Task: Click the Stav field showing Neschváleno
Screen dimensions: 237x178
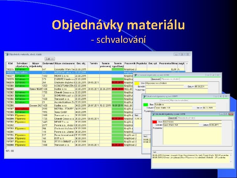Action: click(x=192, y=122)
